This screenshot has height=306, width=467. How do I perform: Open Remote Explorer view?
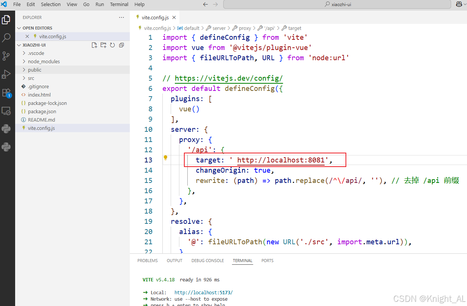click(6, 111)
